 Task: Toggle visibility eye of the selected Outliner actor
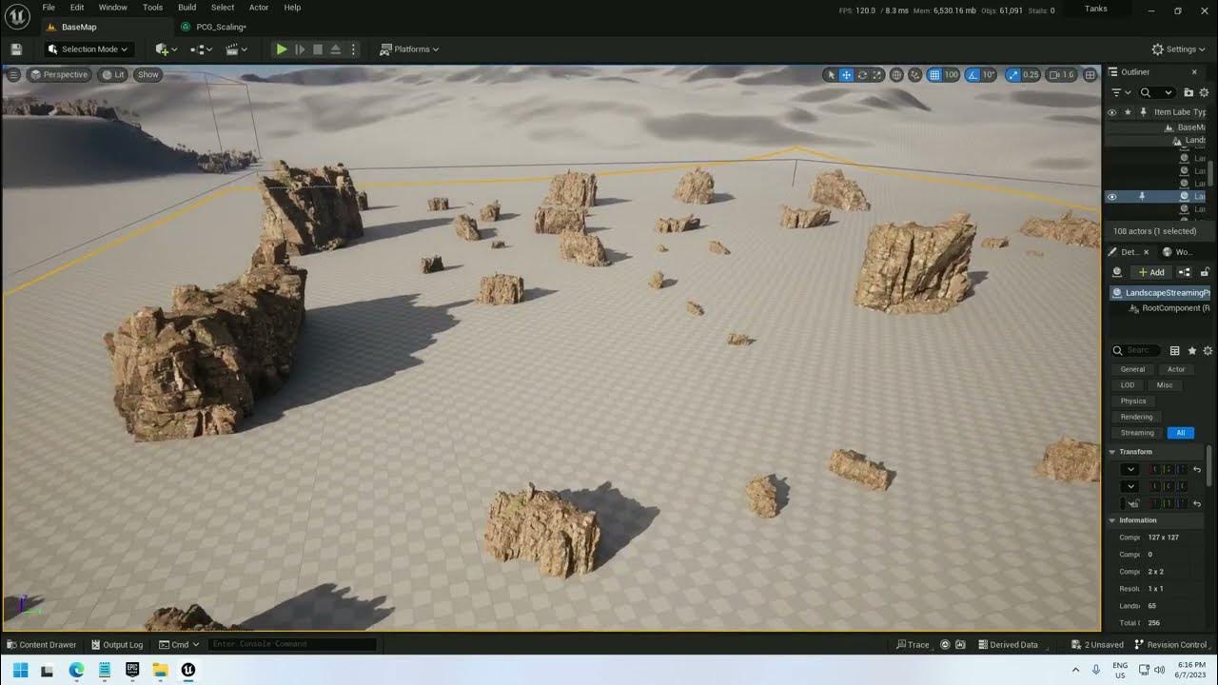[1111, 197]
